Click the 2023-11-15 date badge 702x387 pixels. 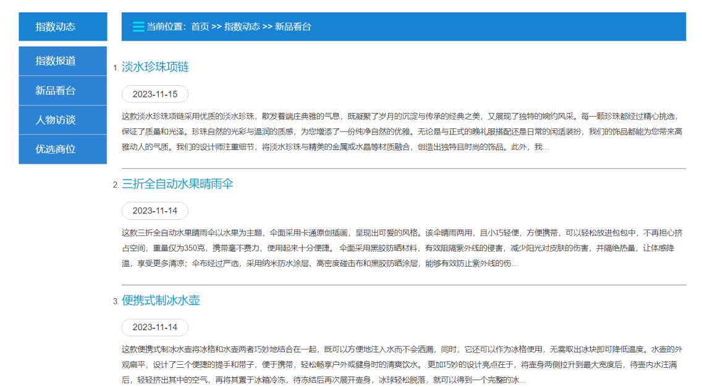pyautogui.click(x=154, y=94)
